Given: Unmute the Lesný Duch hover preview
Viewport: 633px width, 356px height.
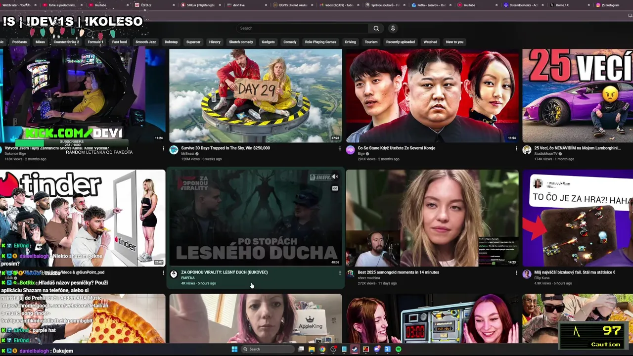Looking at the screenshot, I should click(335, 177).
